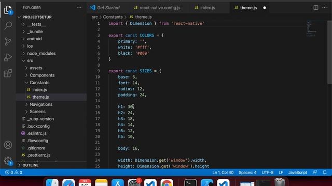Open Safari from the Dock
Viewport: 332px width, 186px height.
tap(68, 183)
